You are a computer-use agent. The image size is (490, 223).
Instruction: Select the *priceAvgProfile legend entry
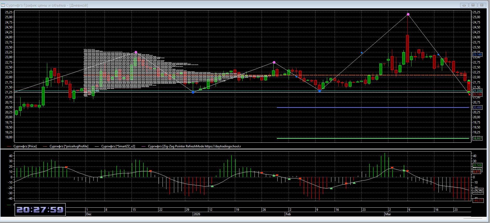pyautogui.click(x=69, y=146)
